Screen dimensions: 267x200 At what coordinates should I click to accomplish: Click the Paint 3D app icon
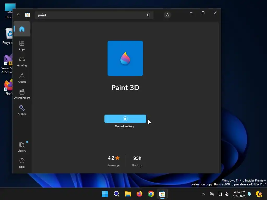tap(125, 58)
